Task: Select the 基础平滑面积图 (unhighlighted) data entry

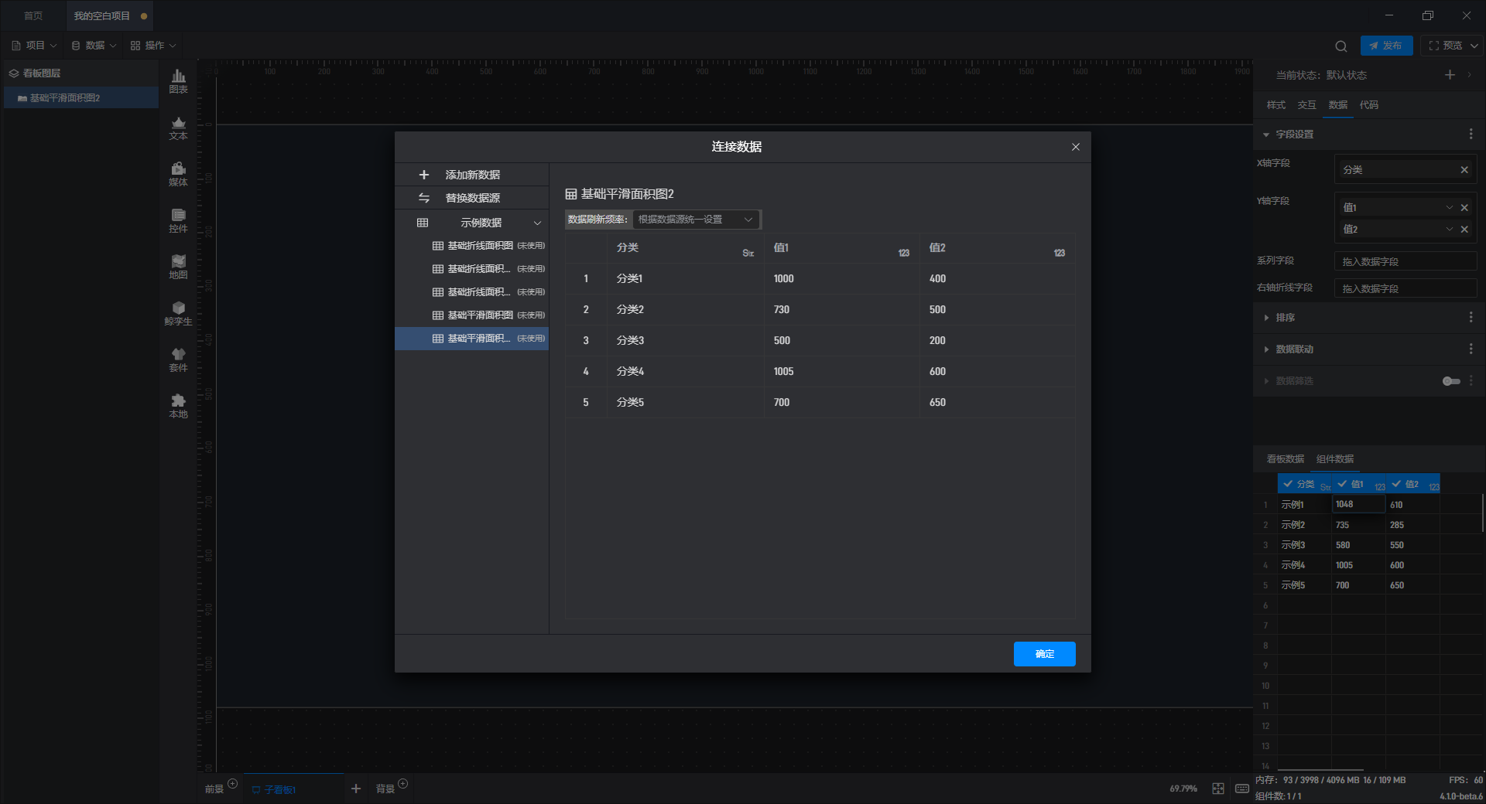Action: pyautogui.click(x=472, y=315)
